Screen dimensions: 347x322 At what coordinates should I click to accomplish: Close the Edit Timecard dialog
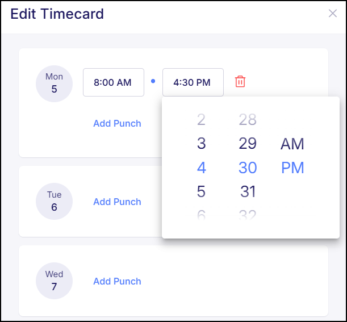click(333, 14)
